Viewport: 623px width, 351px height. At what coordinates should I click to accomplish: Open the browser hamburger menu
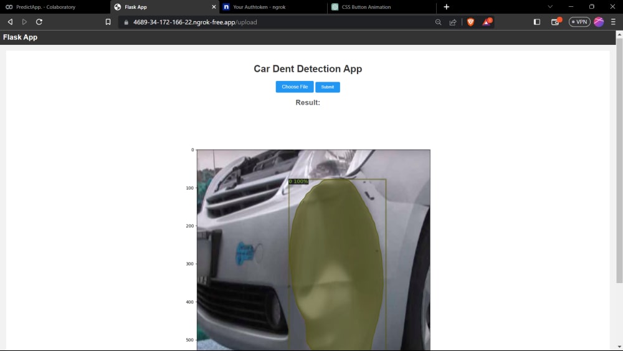pos(613,22)
